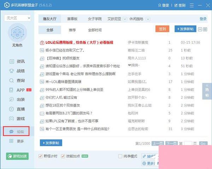Screen dimensions: 212x169
Task: Open post 来~LOL趣味看图猜英雄
Action: [63, 82]
